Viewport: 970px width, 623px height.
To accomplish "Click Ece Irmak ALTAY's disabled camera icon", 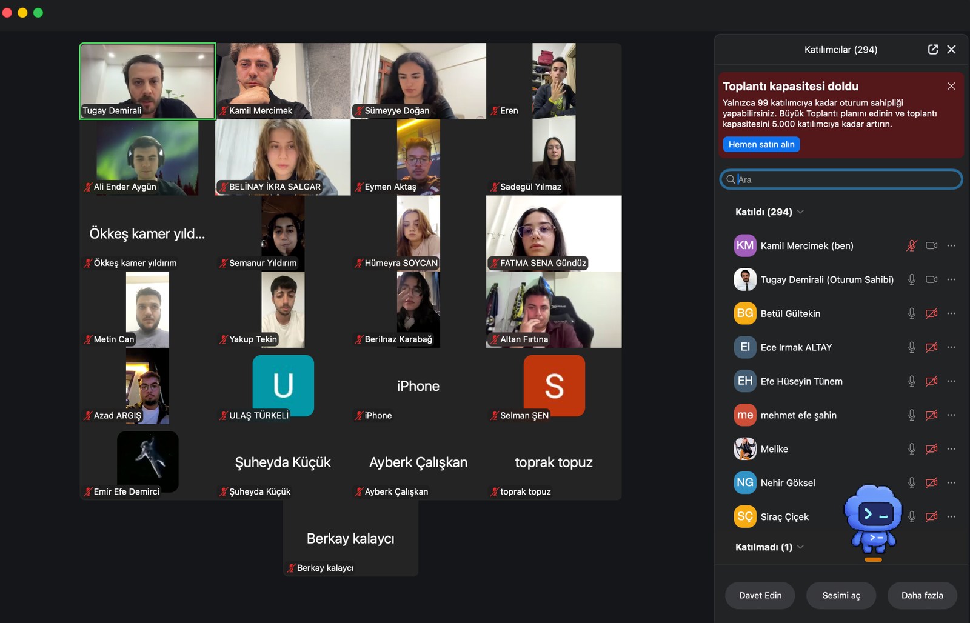I will pyautogui.click(x=932, y=347).
